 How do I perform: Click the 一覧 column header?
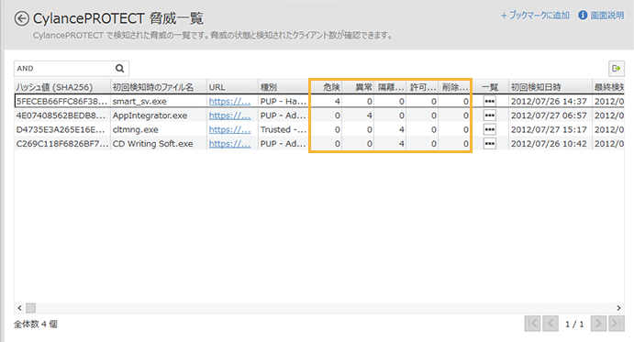coord(490,87)
